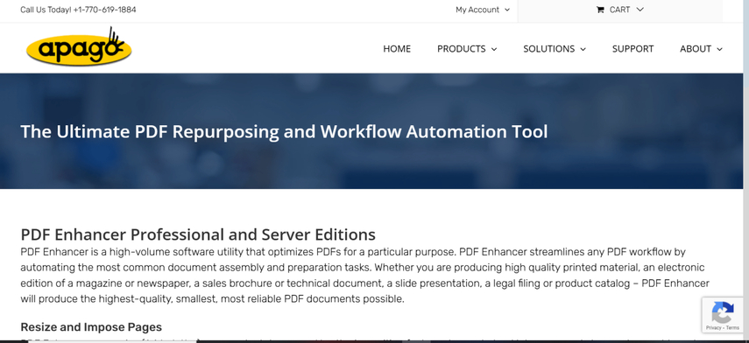Open the ABOUT menu item

pyautogui.click(x=696, y=49)
